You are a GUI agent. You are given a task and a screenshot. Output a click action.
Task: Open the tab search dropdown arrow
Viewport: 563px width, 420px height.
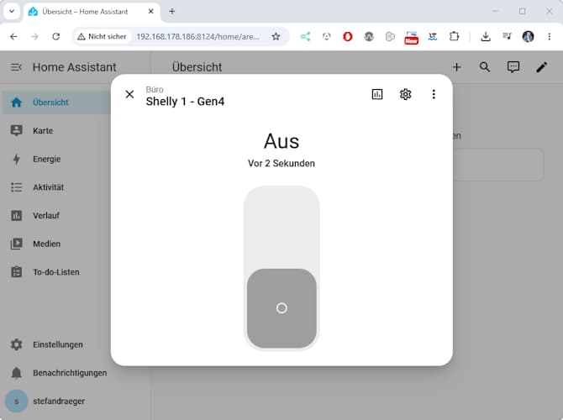(x=12, y=11)
